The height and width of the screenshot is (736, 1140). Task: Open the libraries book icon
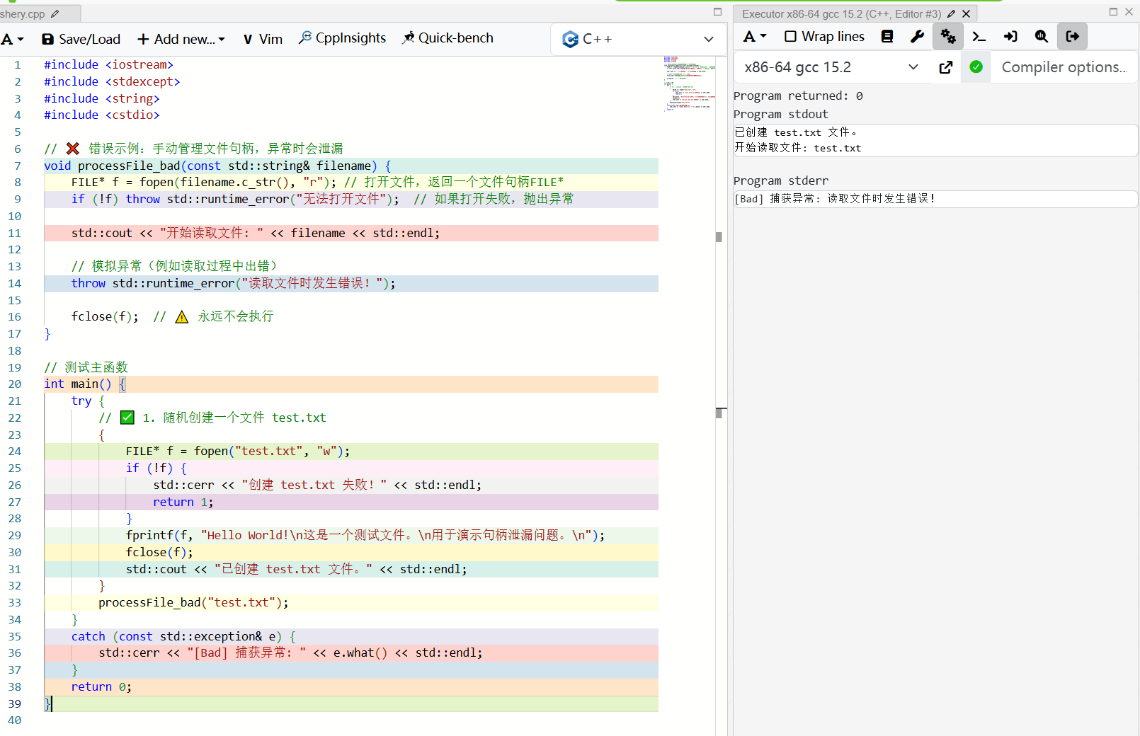click(887, 36)
